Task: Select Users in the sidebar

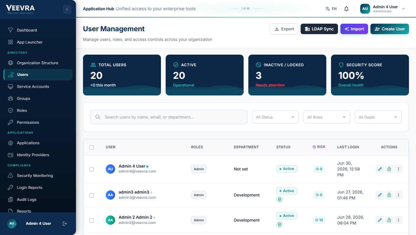Action: click(38, 74)
